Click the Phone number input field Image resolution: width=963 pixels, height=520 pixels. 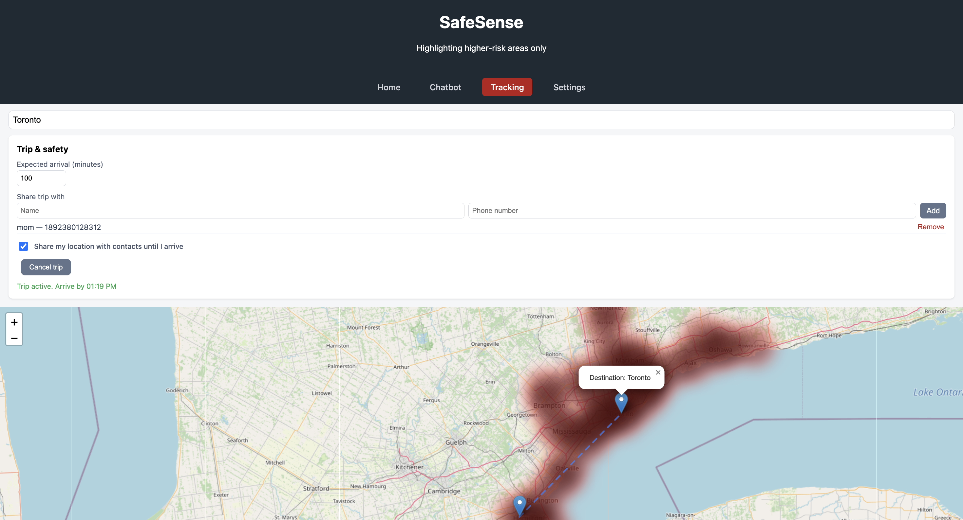tap(691, 211)
